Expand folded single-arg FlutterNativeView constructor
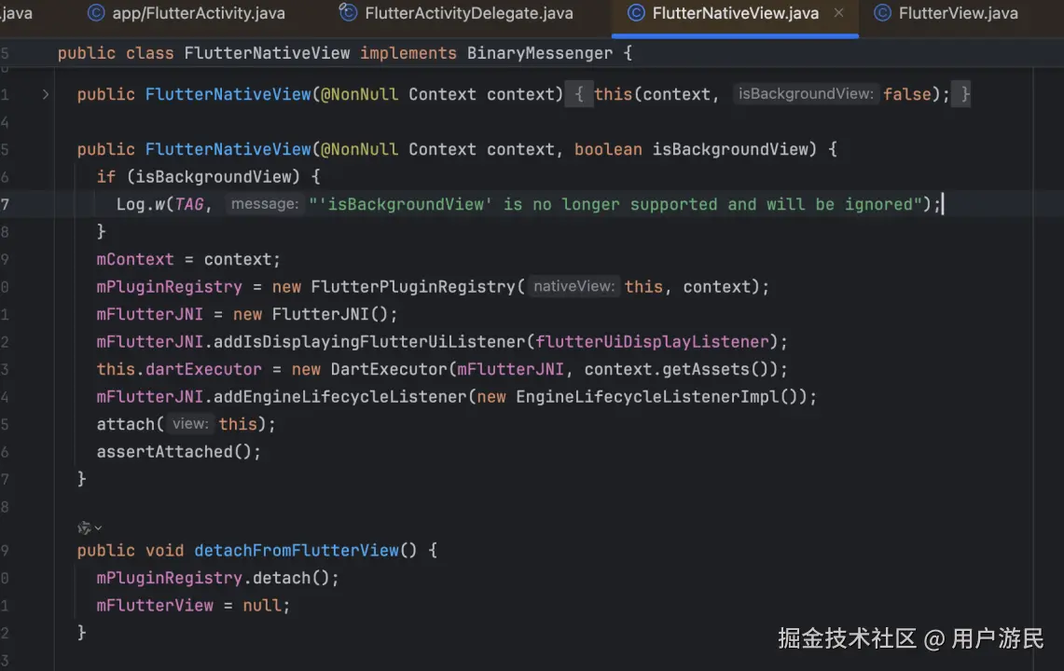This screenshot has width=1064, height=671. [46, 94]
